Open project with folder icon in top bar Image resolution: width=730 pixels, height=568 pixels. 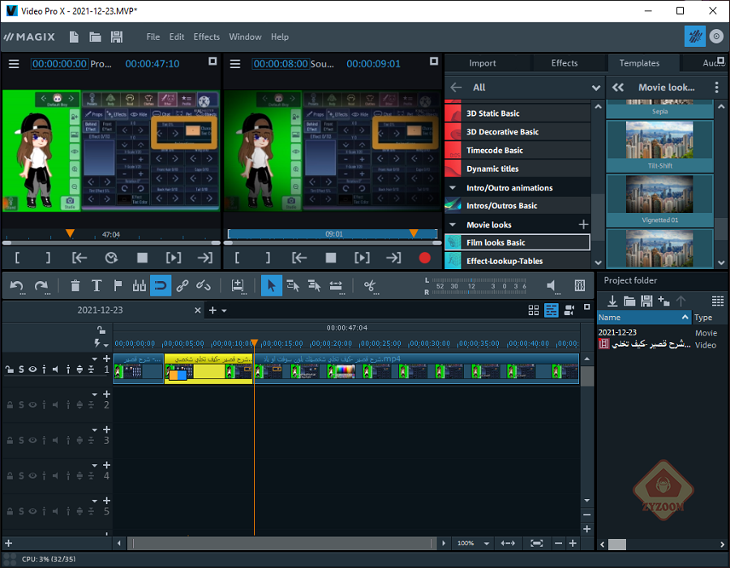pos(95,37)
